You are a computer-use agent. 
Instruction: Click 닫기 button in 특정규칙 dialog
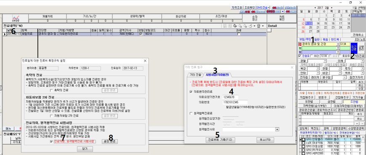pyautogui.click(x=85, y=149)
